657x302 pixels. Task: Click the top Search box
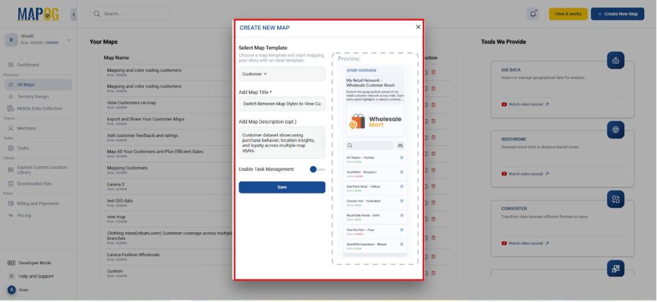click(x=130, y=14)
